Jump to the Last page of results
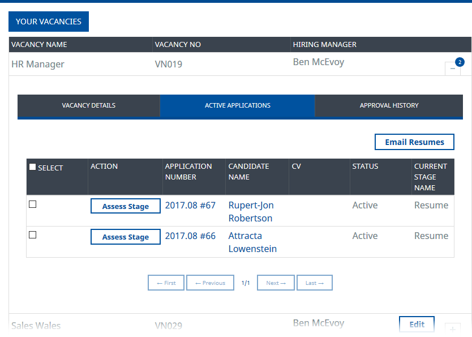Image resolution: width=472 pixels, height=337 pixels. point(314,283)
